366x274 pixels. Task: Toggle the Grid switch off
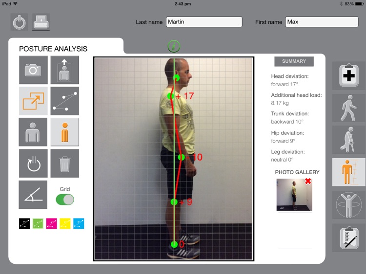[x=65, y=200]
